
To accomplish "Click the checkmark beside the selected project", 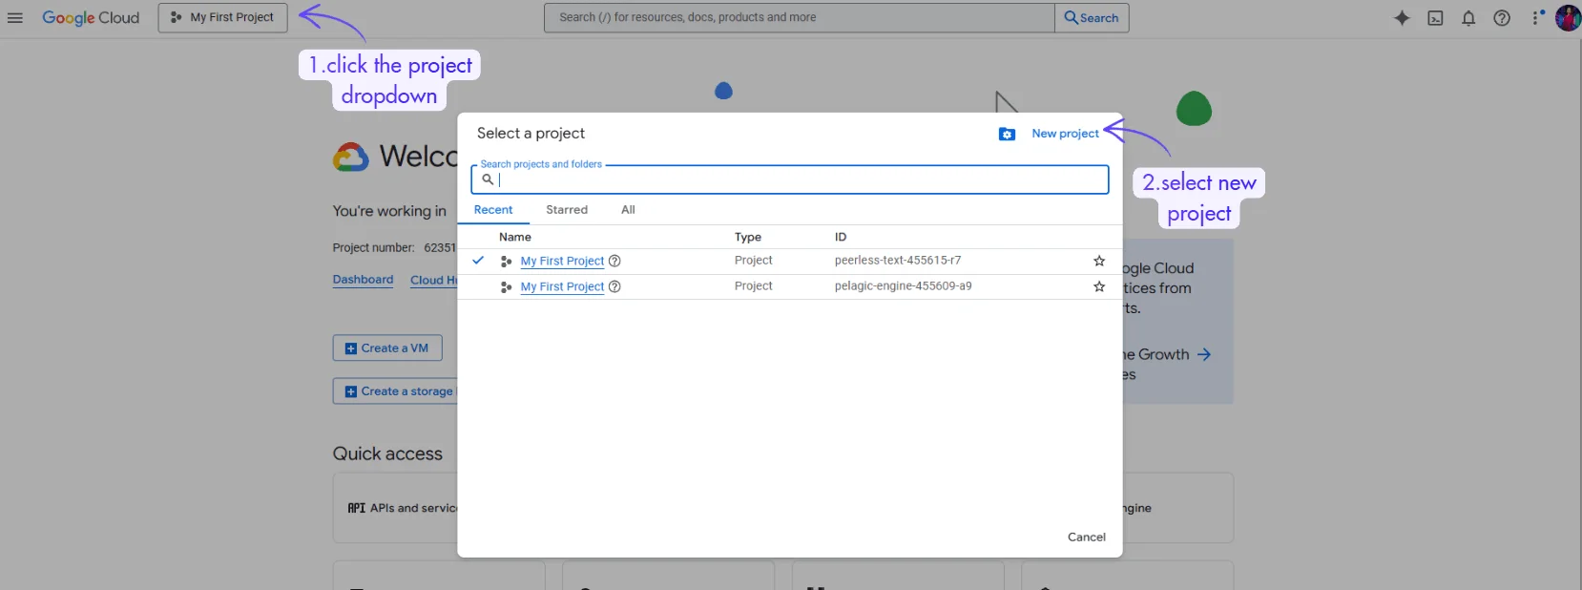I will coord(478,260).
